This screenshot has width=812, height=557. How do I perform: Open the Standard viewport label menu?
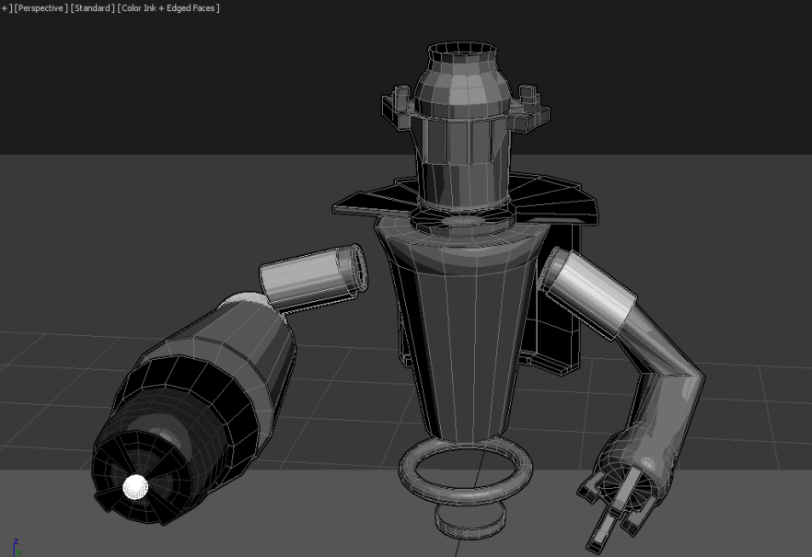click(91, 8)
